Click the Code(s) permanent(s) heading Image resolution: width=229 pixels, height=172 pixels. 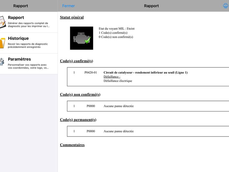tap(78, 120)
